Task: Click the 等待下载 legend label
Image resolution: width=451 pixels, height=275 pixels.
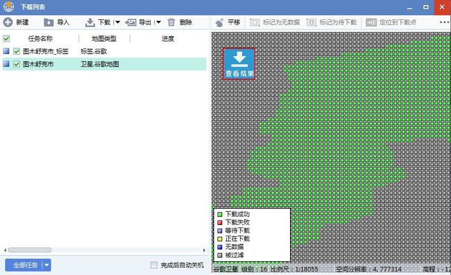Action: click(237, 231)
